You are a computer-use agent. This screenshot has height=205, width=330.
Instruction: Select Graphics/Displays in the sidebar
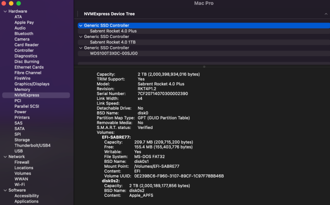tap(32, 84)
